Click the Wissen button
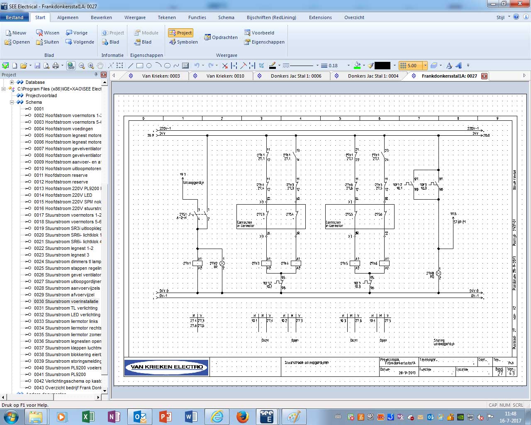 [x=48, y=33]
